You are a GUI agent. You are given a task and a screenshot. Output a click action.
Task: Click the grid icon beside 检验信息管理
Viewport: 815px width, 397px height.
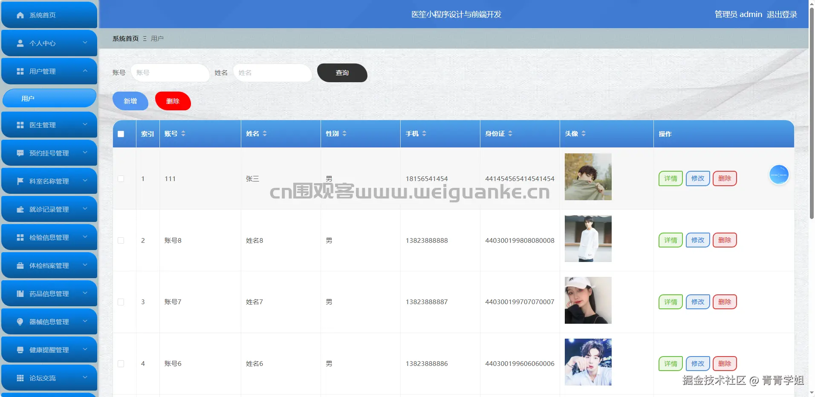20,238
